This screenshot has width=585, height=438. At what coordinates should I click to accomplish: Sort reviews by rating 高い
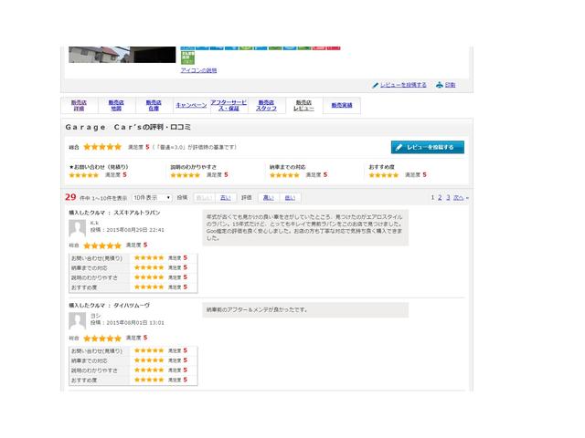pyautogui.click(x=268, y=197)
